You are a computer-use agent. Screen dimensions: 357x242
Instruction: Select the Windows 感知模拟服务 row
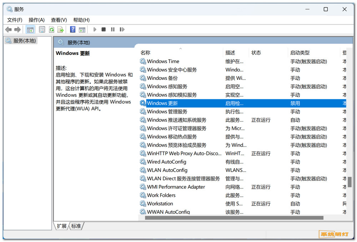(x=242, y=95)
